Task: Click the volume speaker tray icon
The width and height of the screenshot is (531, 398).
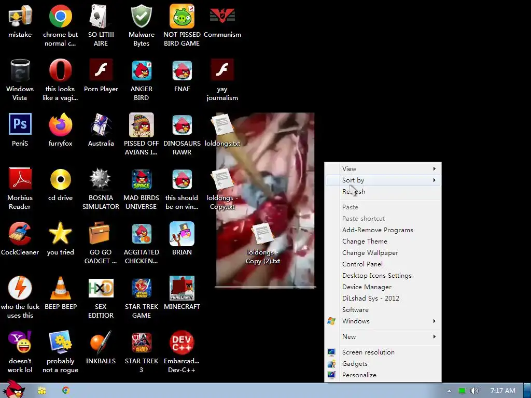Action: pos(474,391)
